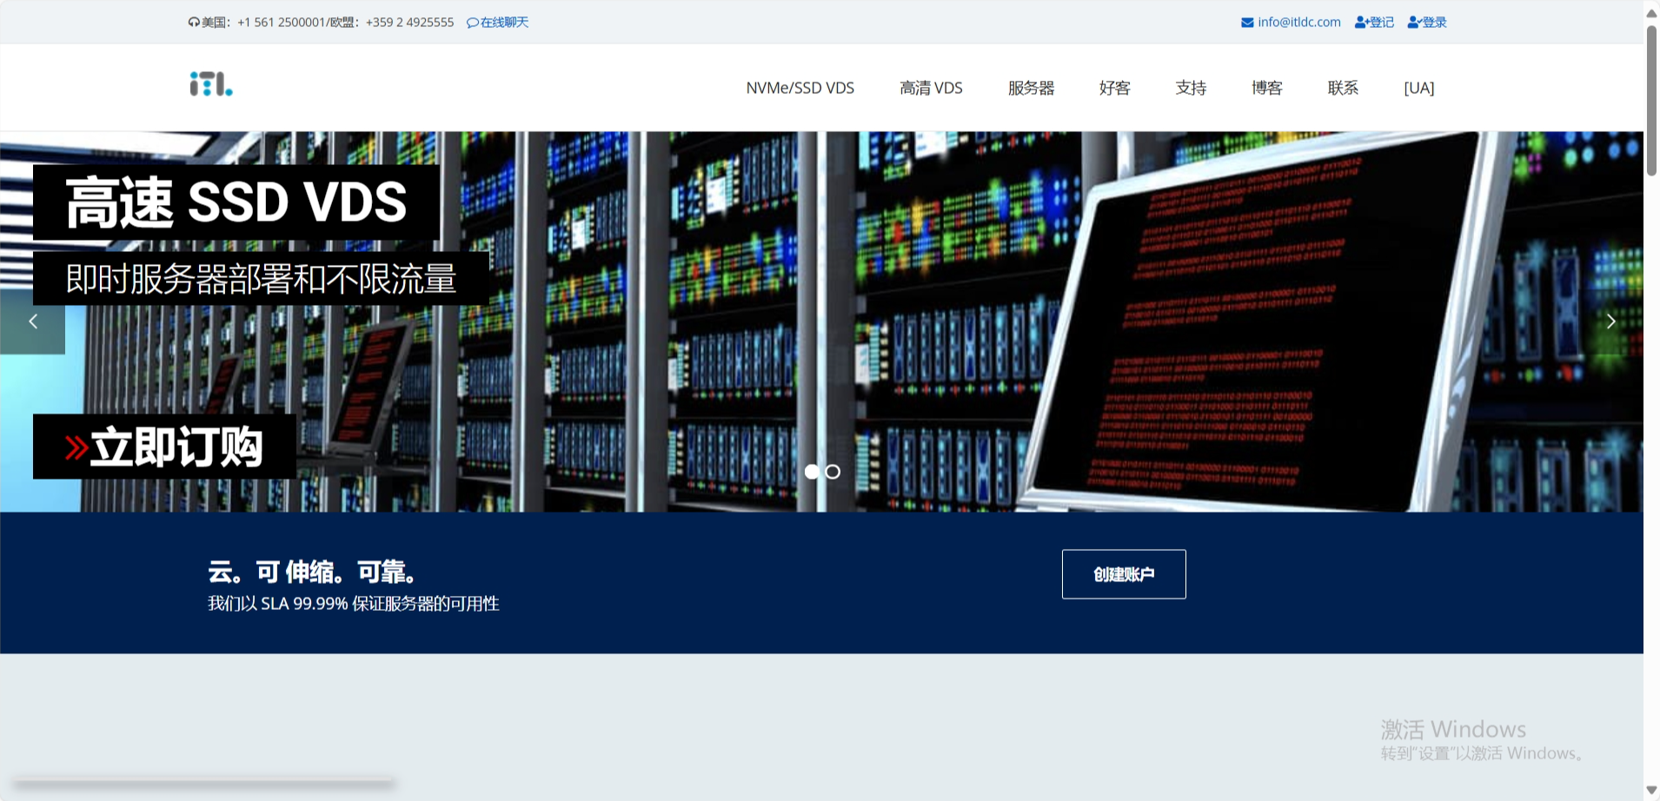This screenshot has height=801, width=1660.
Task: Click the register user-plus icon
Action: (1361, 23)
